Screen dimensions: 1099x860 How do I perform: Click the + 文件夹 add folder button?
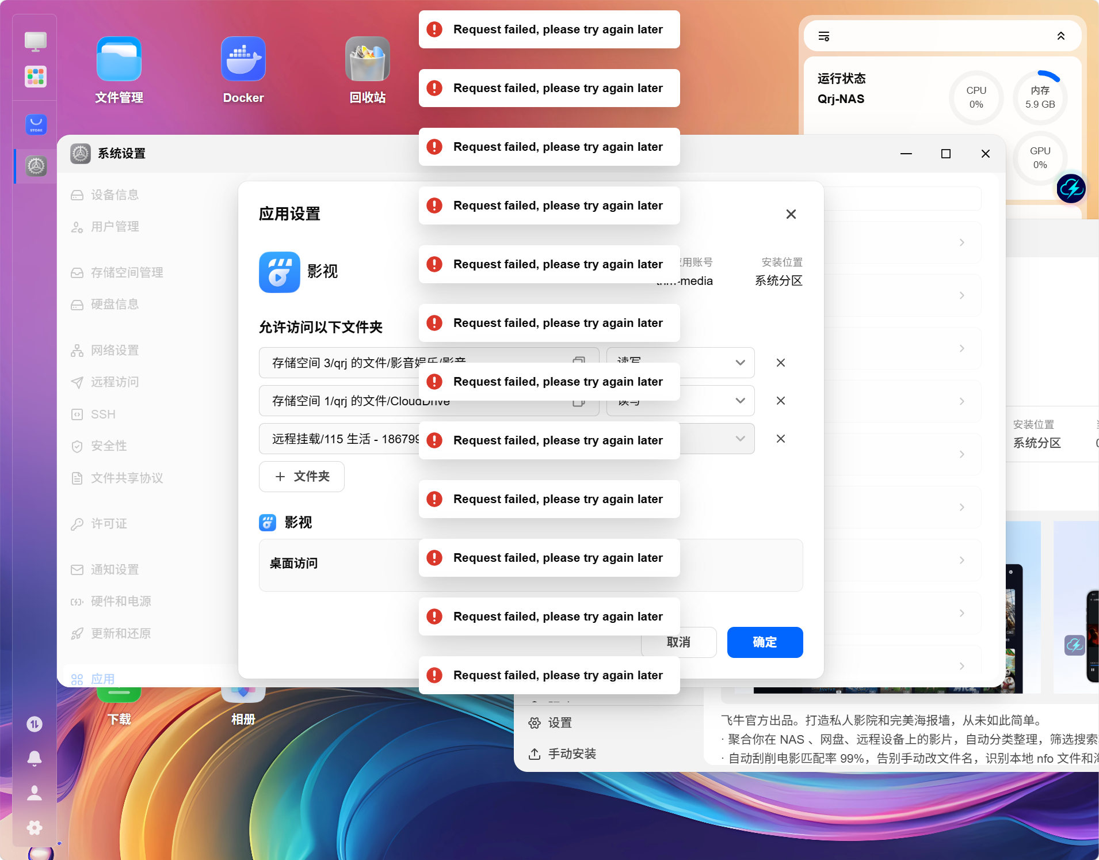tap(302, 477)
